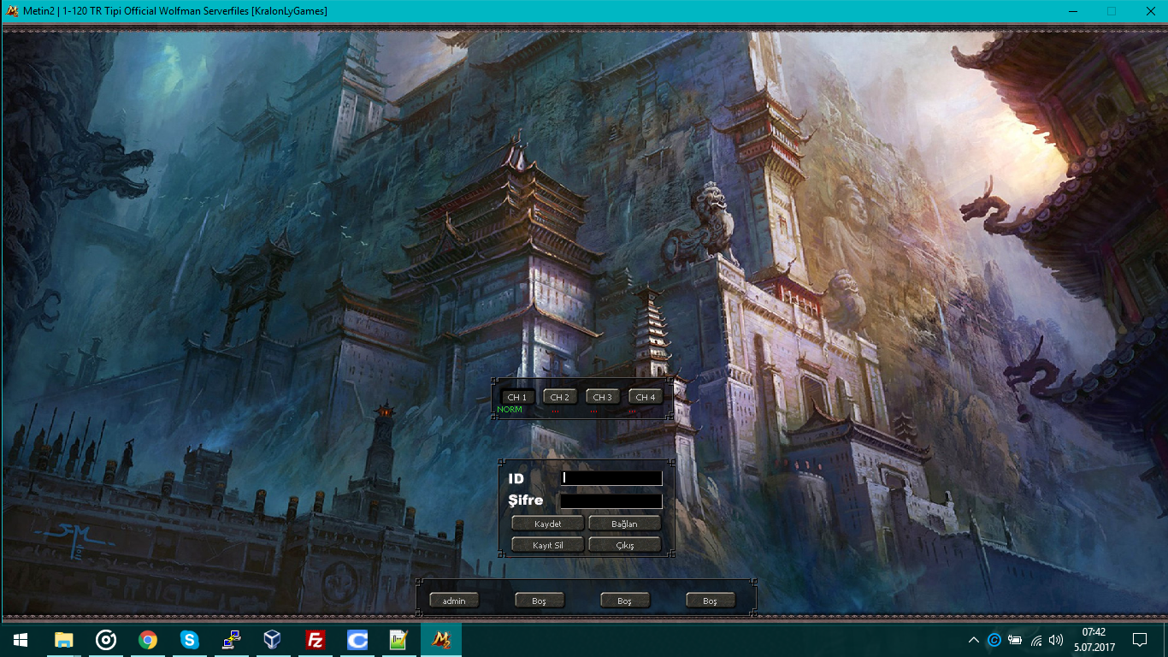Check the battery status icon
The height and width of the screenshot is (657, 1168).
click(1015, 640)
